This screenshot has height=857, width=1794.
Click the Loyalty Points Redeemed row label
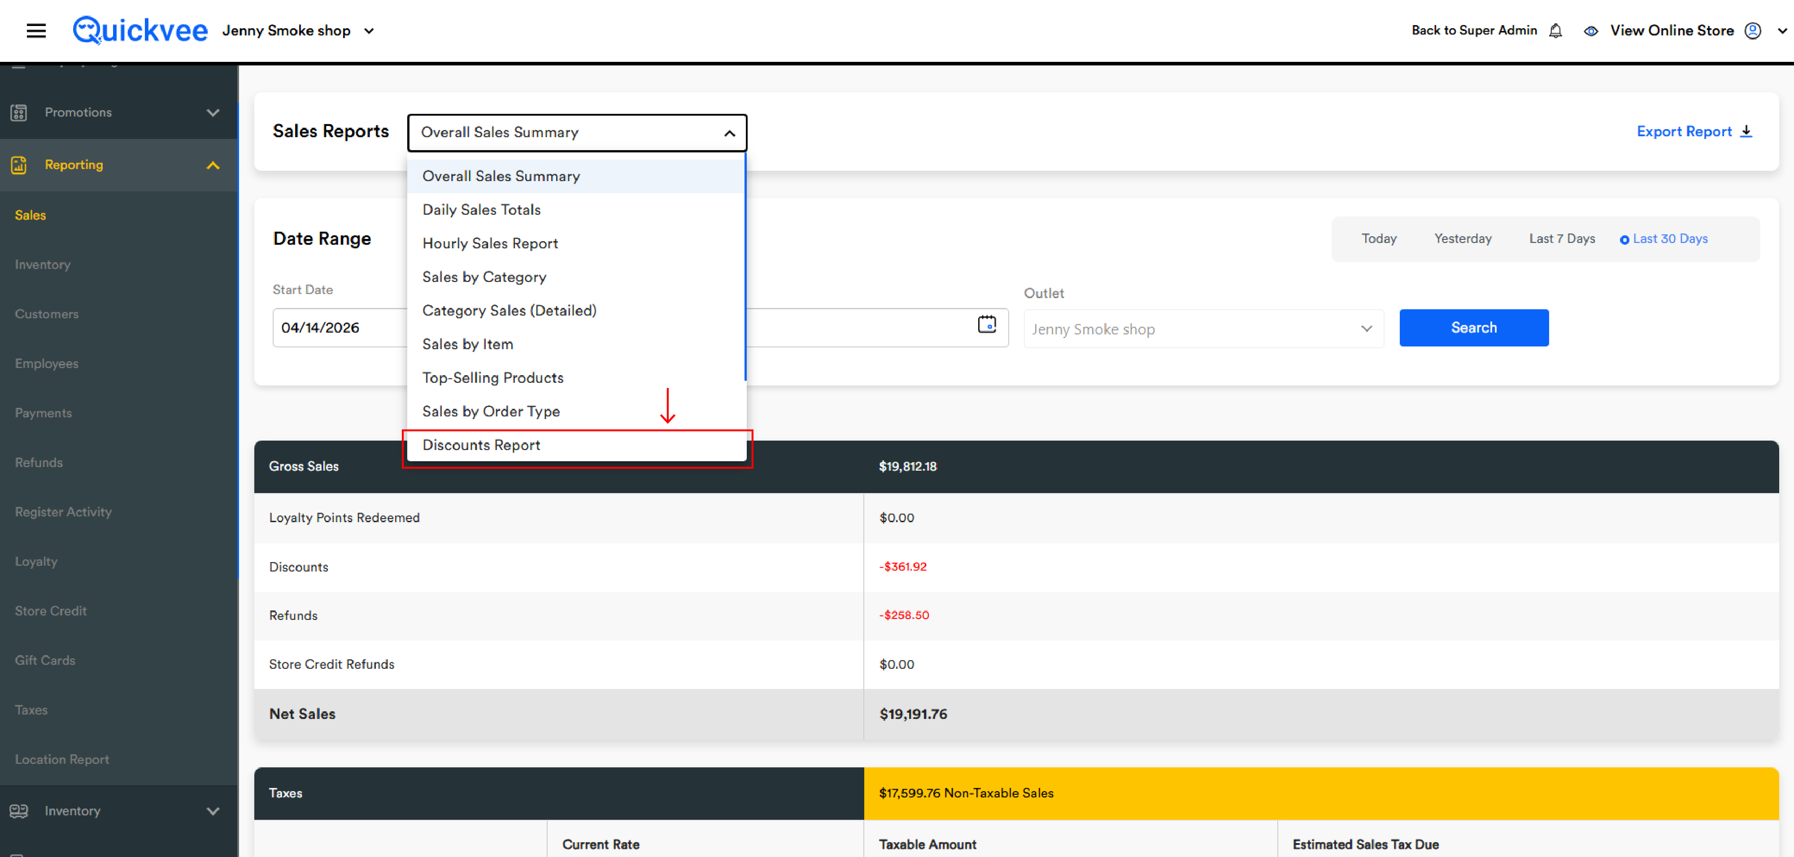(x=344, y=518)
